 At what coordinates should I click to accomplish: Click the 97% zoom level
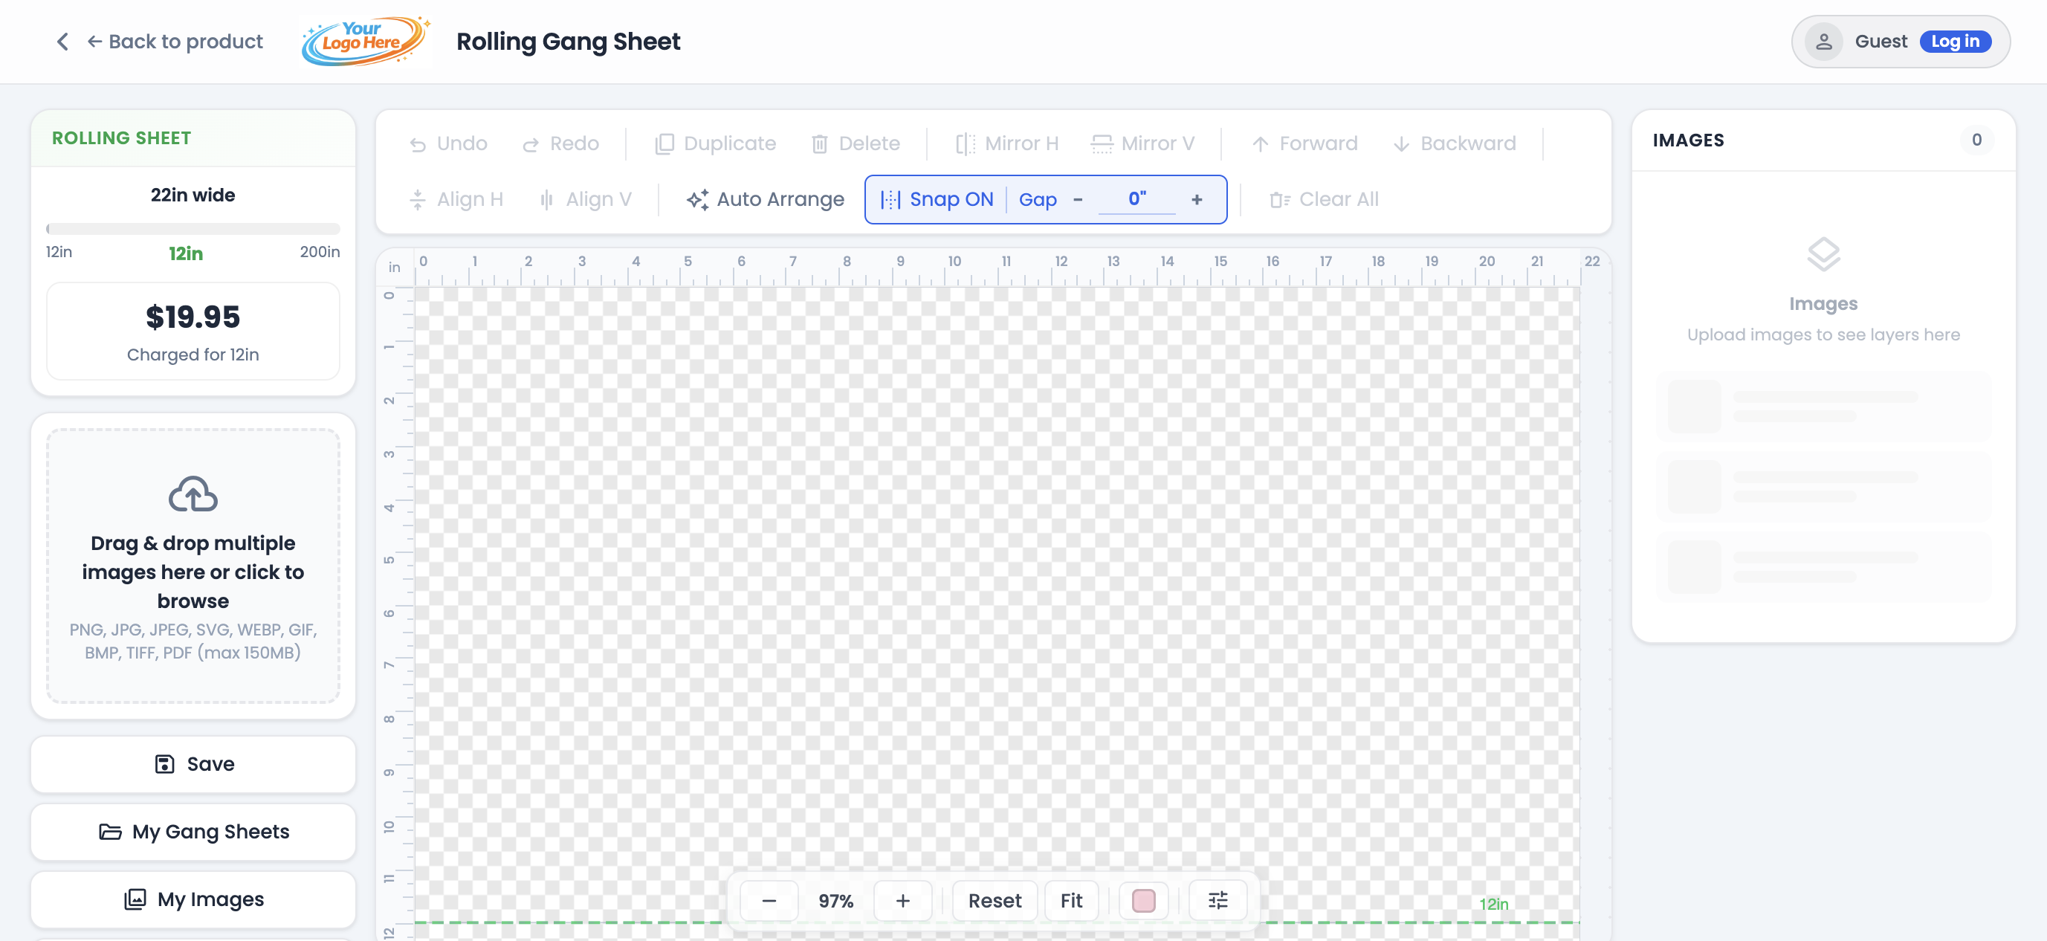836,900
